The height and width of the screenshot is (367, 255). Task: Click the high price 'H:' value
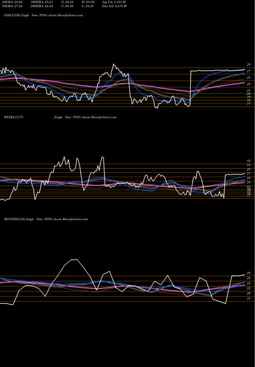pyautogui.click(x=88, y=2)
